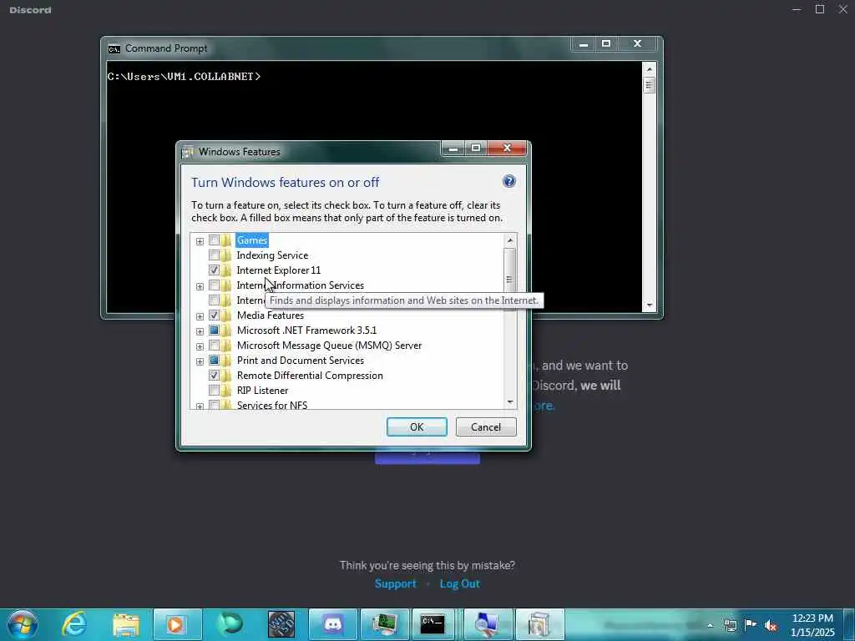Open Windows Explorer folder icon in taskbar
Image resolution: width=855 pixels, height=641 pixels.
pyautogui.click(x=126, y=624)
